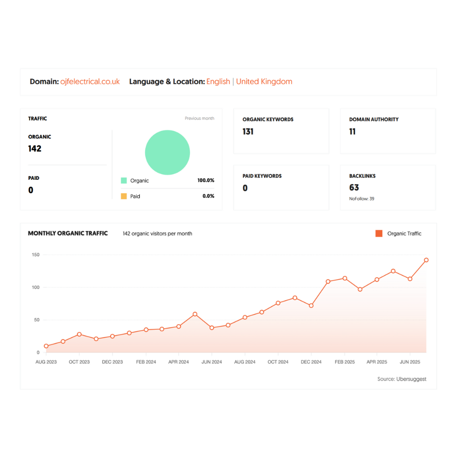
Task: Click the Ubersuggest source link
Action: tap(411, 379)
